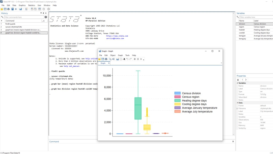The image size is (273, 154).
Task: Click the info icon beside History filter box
Action: (x=46, y=17)
